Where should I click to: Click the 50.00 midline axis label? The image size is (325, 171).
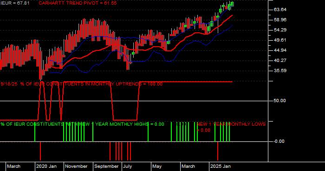point(280,101)
